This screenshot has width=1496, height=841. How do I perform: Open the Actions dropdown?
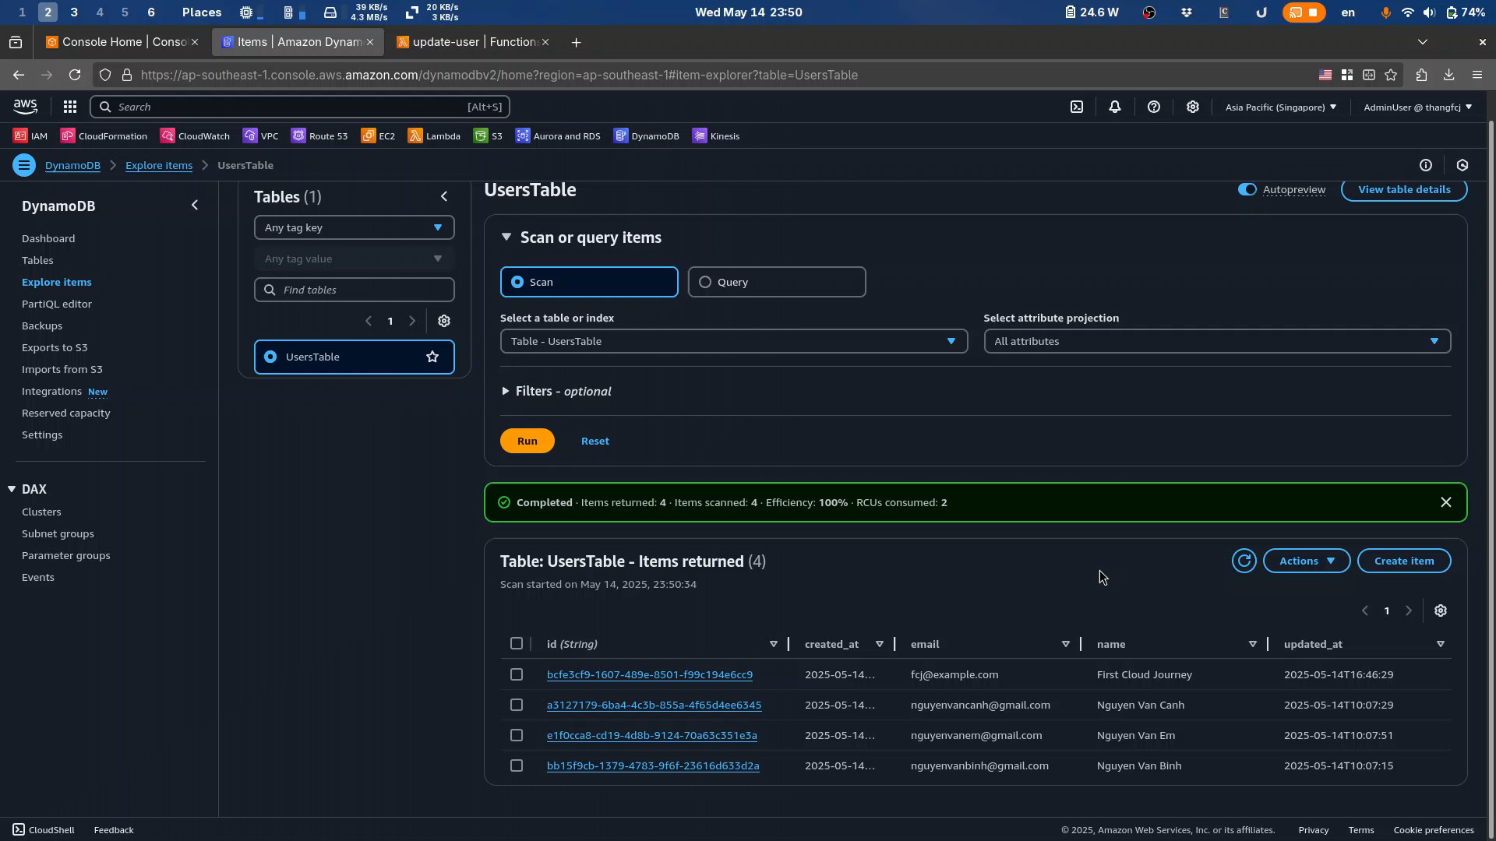coord(1307,561)
